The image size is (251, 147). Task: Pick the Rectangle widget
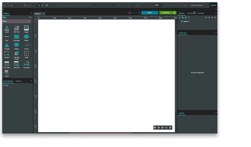(17, 38)
